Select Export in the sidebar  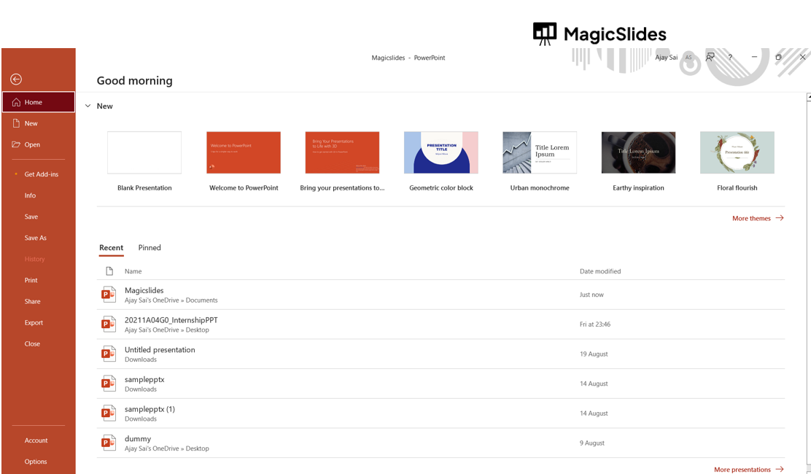39,322
